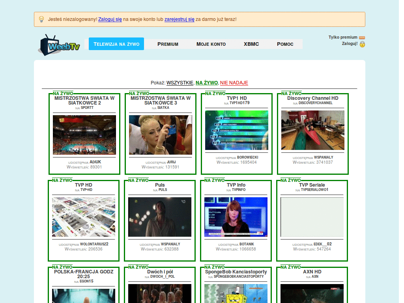Click the TVP Info title
The image size is (404, 303).
coord(236,185)
